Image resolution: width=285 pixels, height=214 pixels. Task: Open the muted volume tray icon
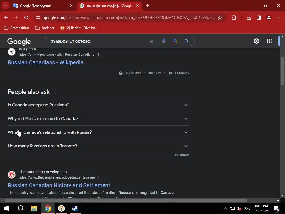tap(239, 208)
